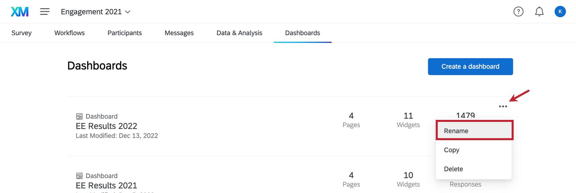Click the Create a dashboard button

tap(470, 67)
